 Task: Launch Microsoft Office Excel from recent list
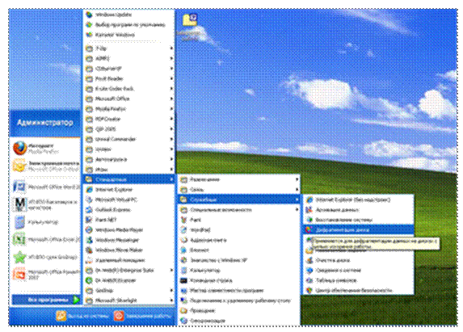coord(45,240)
